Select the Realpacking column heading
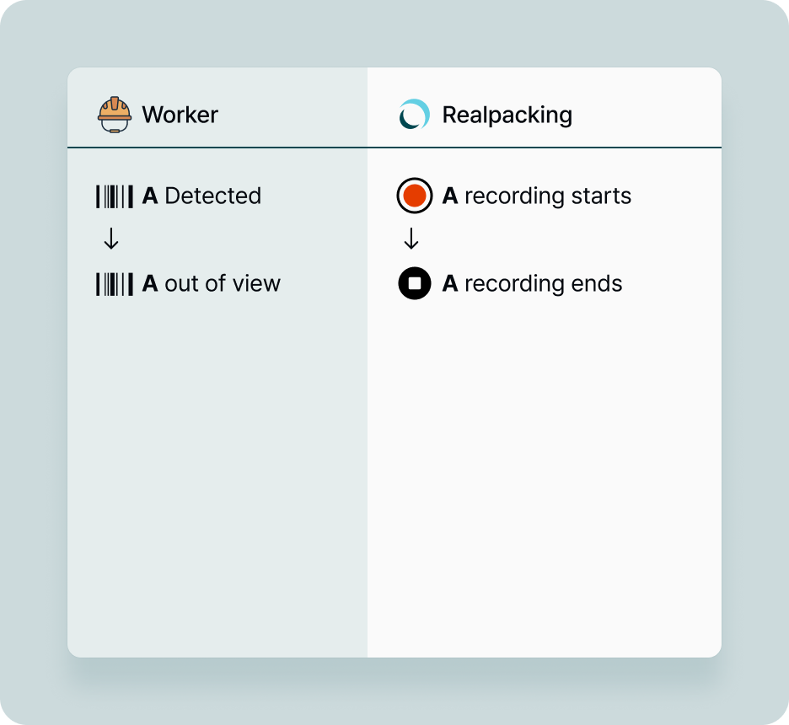 click(507, 115)
